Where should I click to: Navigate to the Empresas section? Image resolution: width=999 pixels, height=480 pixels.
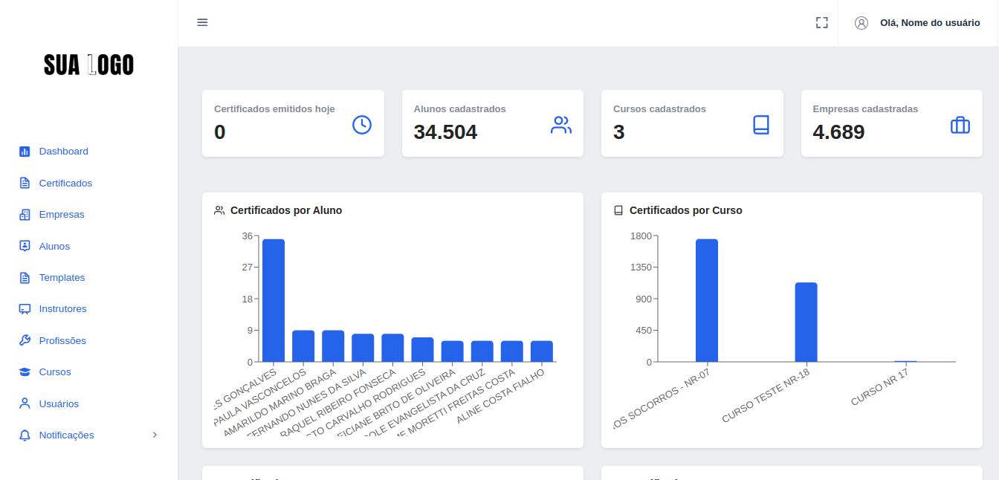(62, 215)
